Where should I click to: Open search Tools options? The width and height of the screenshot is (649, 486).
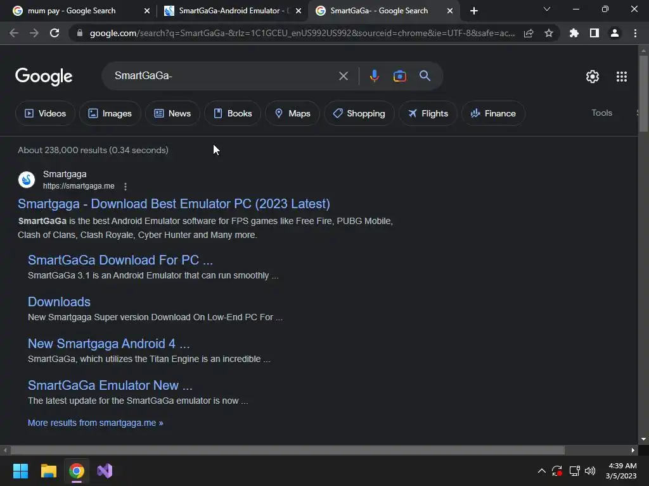point(601,113)
